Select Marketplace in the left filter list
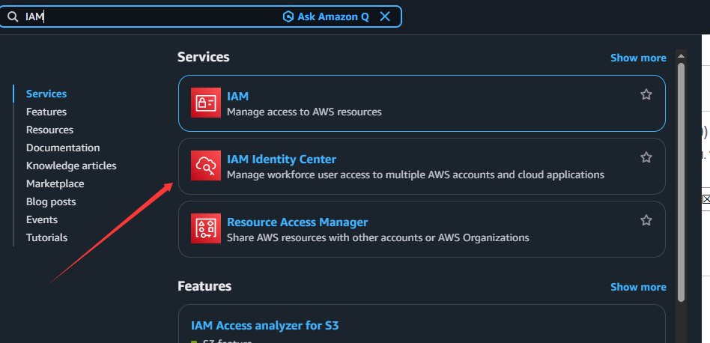Image resolution: width=710 pixels, height=343 pixels. pyautogui.click(x=55, y=183)
